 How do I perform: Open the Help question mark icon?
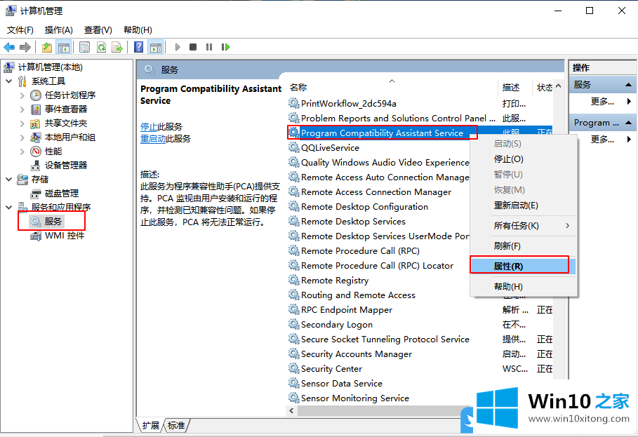point(139,47)
